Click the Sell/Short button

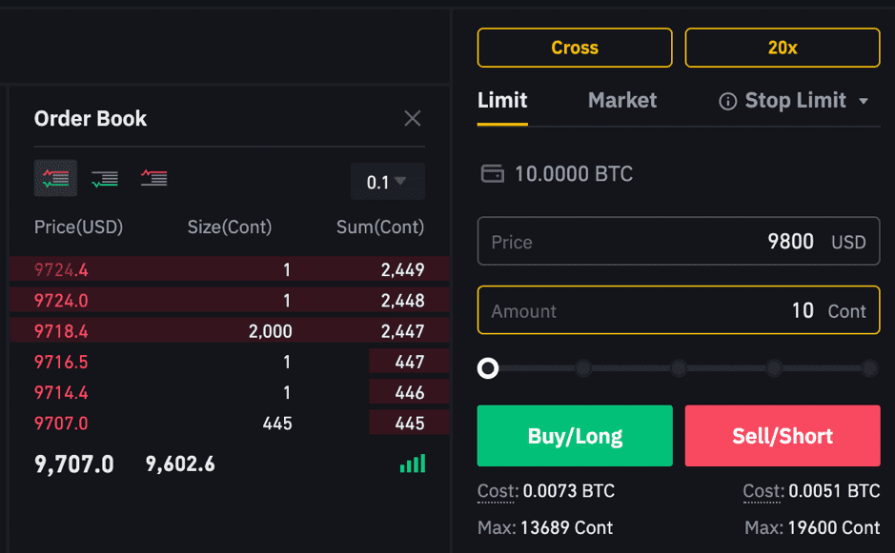tap(783, 436)
